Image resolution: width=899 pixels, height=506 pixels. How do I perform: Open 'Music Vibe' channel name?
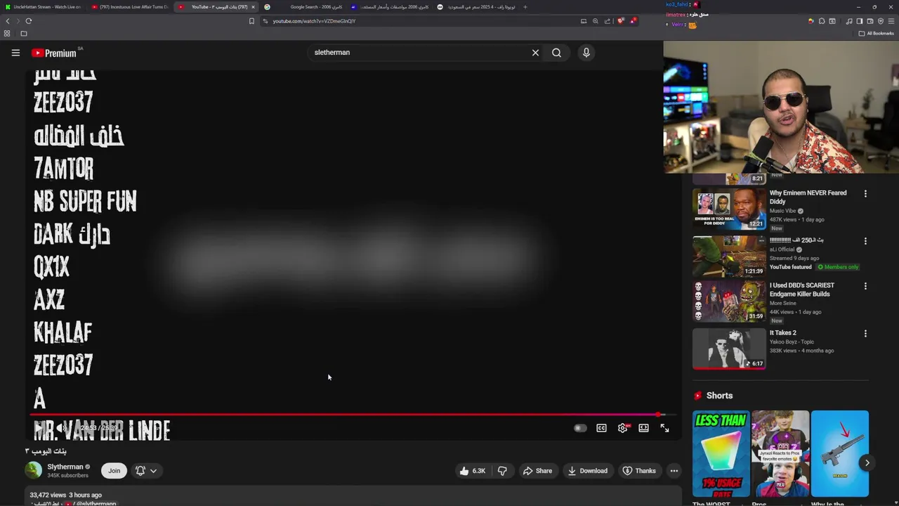(x=782, y=211)
